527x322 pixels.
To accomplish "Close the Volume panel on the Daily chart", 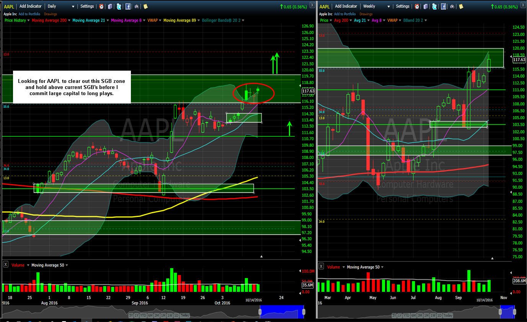I will point(6,265).
